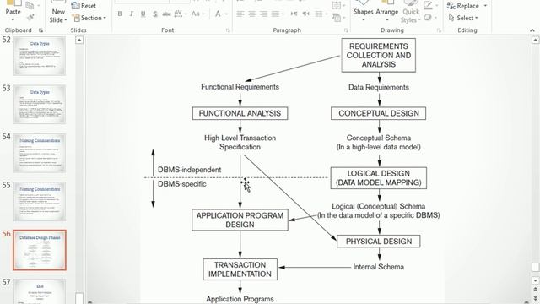540x304 pixels.
Task: Click the PHYSICAL DESIGN box
Action: (379, 242)
